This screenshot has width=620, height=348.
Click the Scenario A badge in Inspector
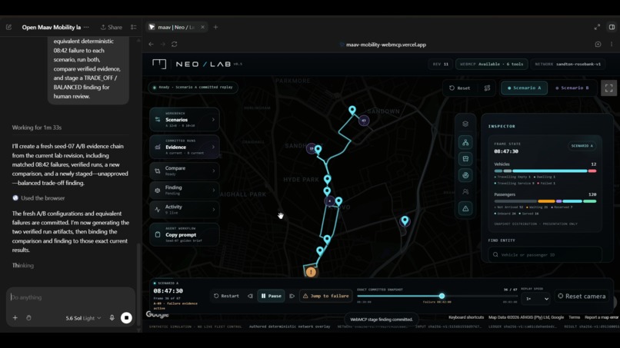click(582, 146)
